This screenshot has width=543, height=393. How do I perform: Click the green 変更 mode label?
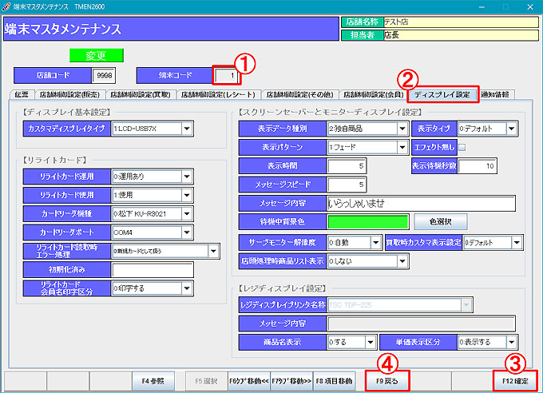coord(97,55)
